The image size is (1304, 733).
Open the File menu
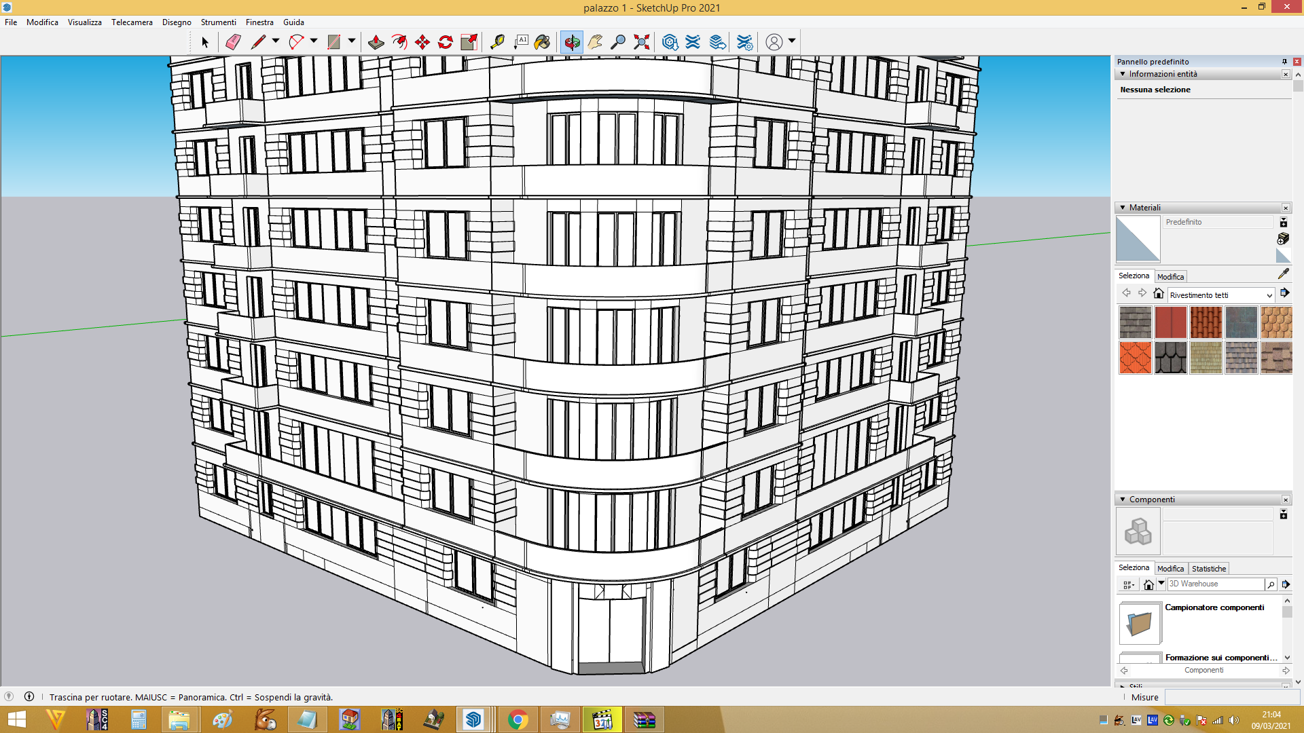pos(11,22)
